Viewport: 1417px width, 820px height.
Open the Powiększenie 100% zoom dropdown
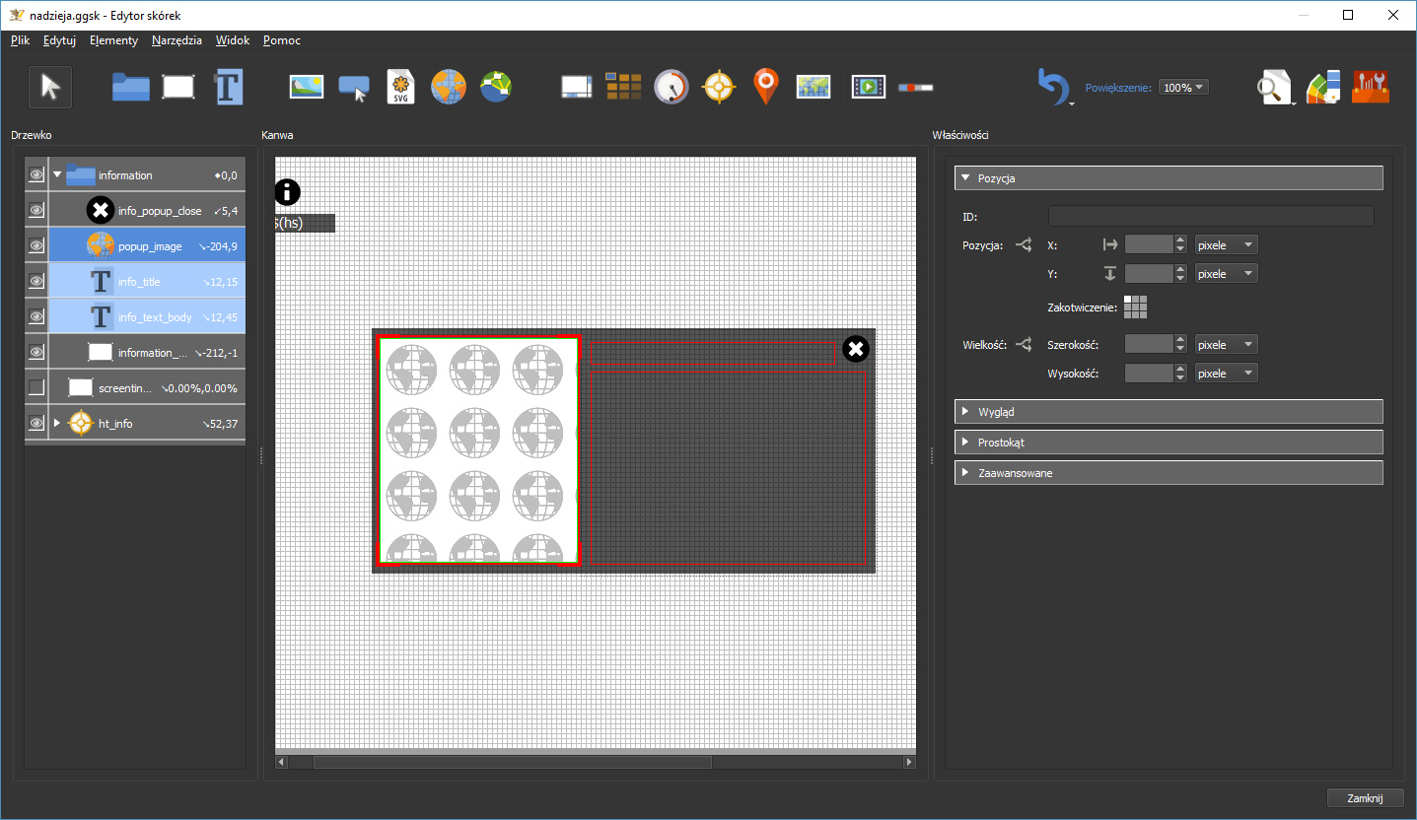(x=1183, y=88)
